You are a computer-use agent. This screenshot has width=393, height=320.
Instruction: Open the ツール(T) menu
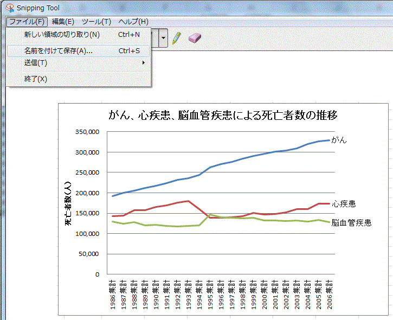[x=96, y=22]
